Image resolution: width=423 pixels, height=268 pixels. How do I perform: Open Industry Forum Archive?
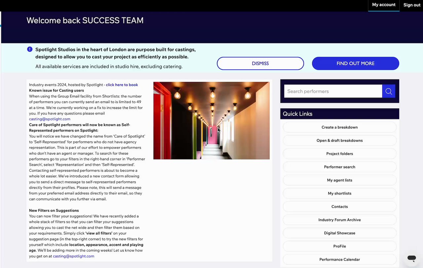pyautogui.click(x=340, y=220)
